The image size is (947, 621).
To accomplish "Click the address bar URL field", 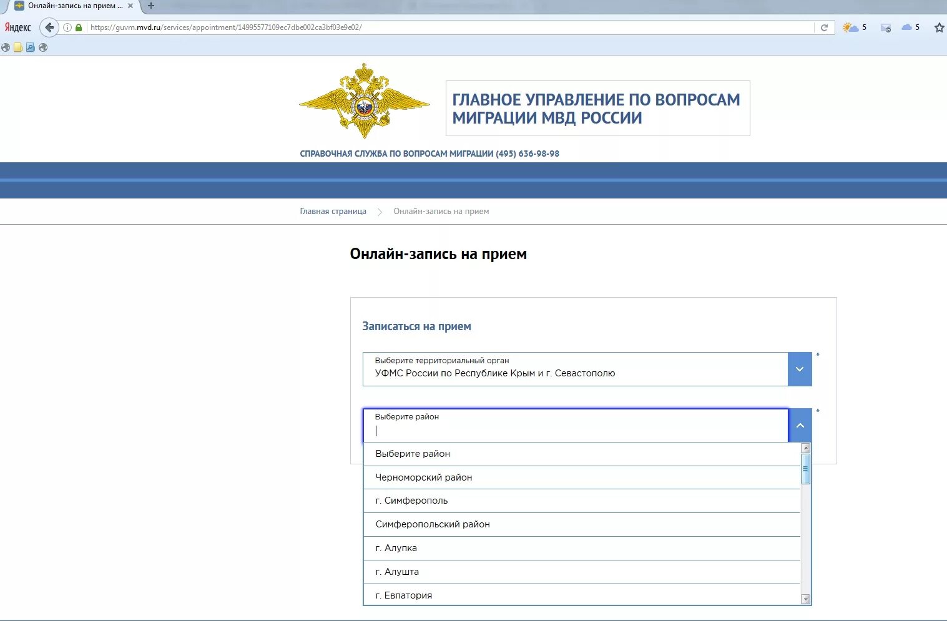I will click(x=449, y=27).
